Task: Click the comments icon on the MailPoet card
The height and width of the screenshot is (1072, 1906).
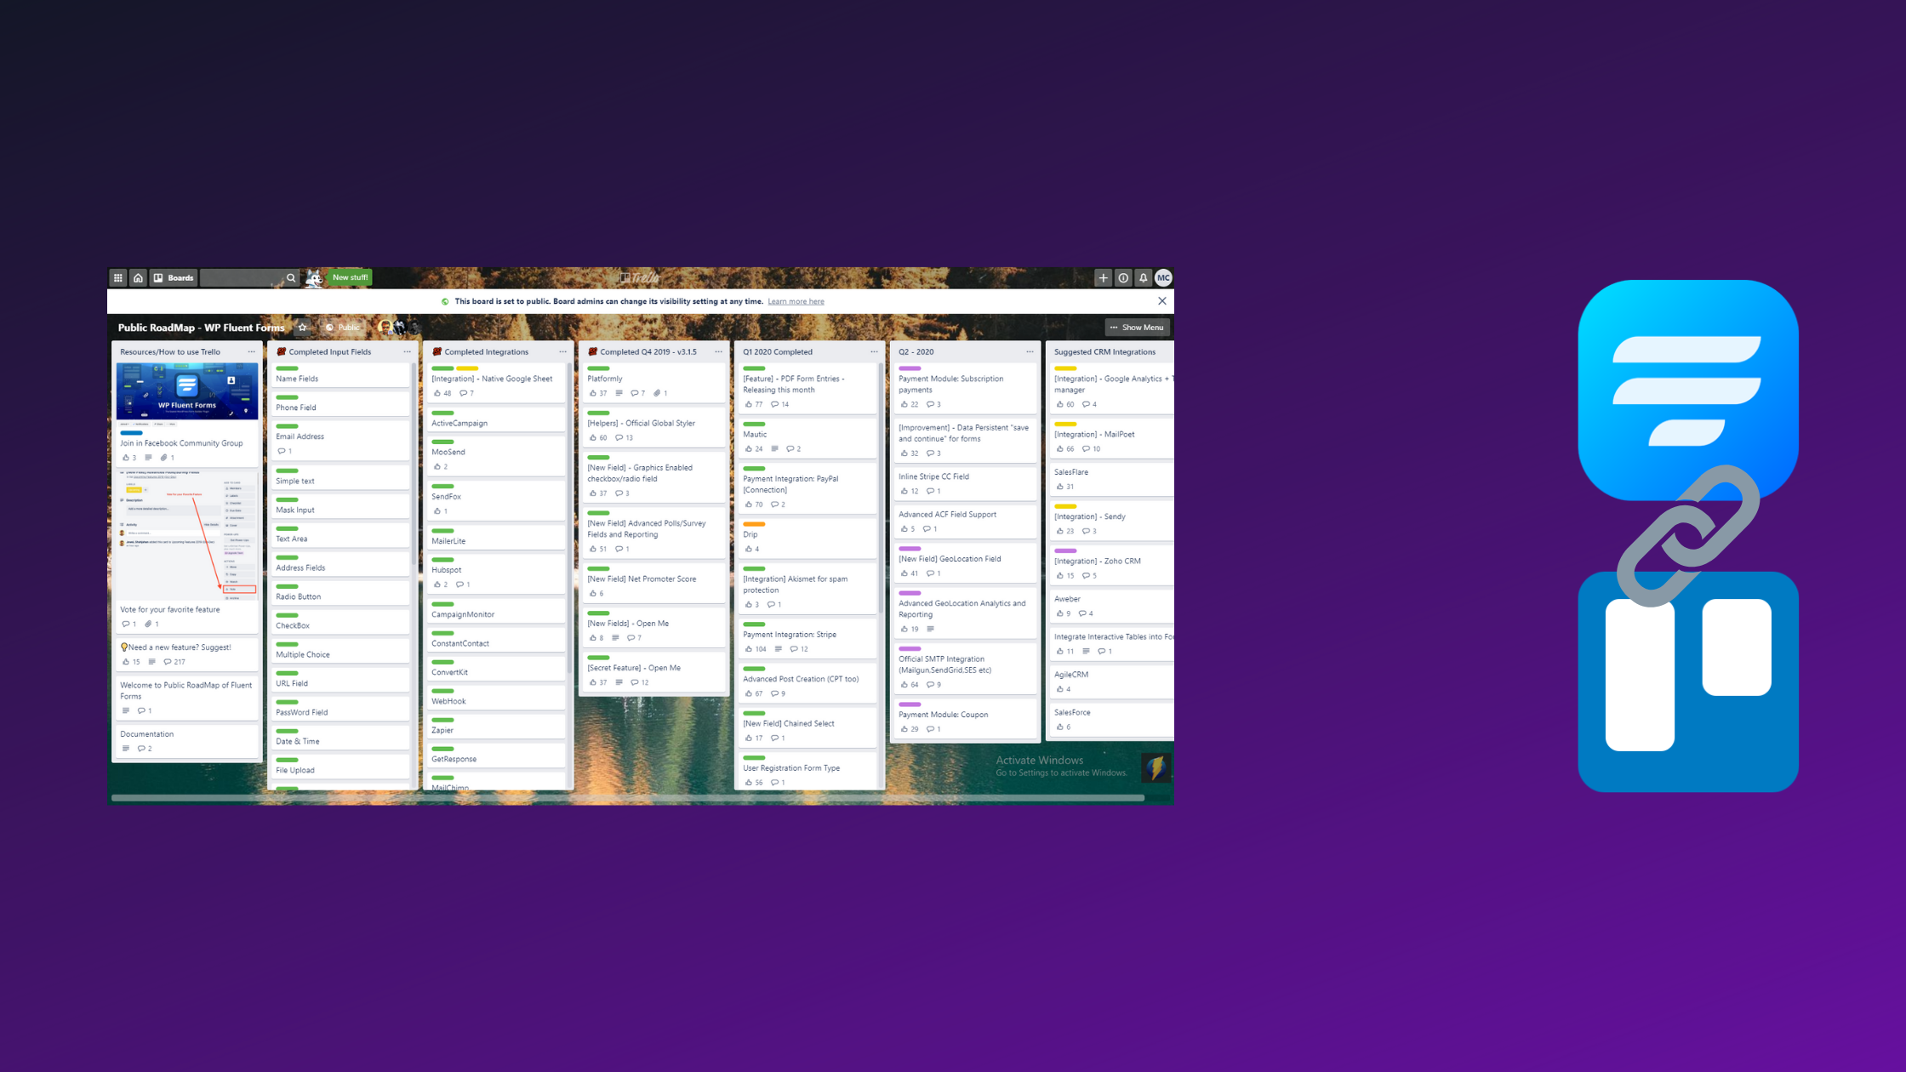Action: (x=1086, y=448)
